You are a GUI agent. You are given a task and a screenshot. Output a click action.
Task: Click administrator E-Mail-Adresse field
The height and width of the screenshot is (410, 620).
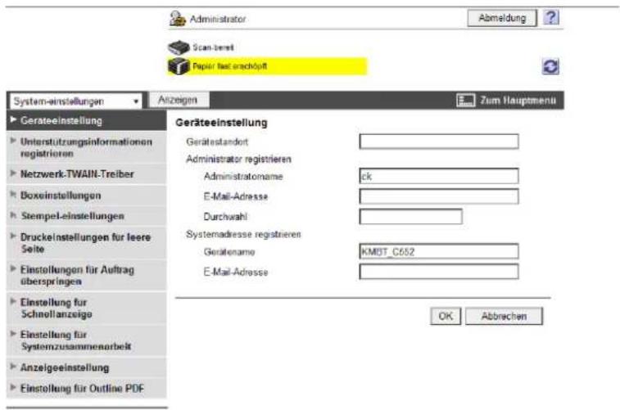tap(439, 196)
